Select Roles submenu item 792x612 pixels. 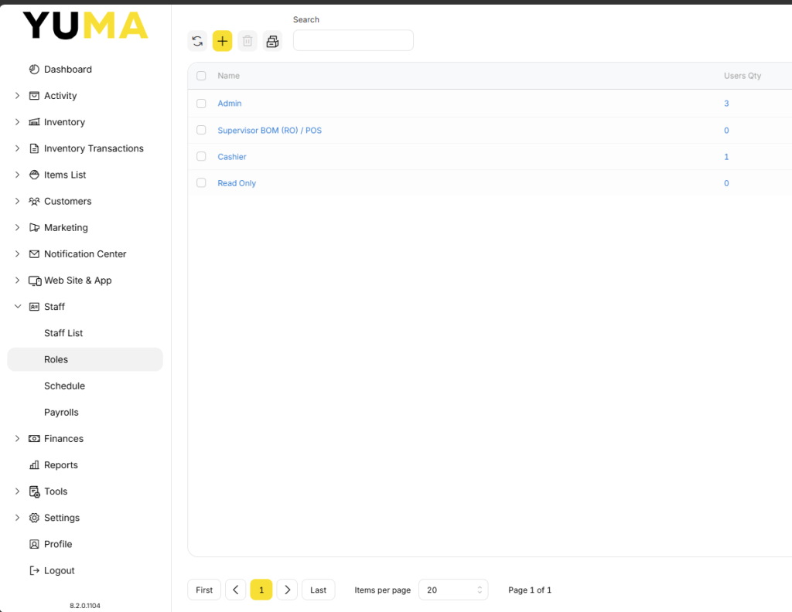point(85,359)
